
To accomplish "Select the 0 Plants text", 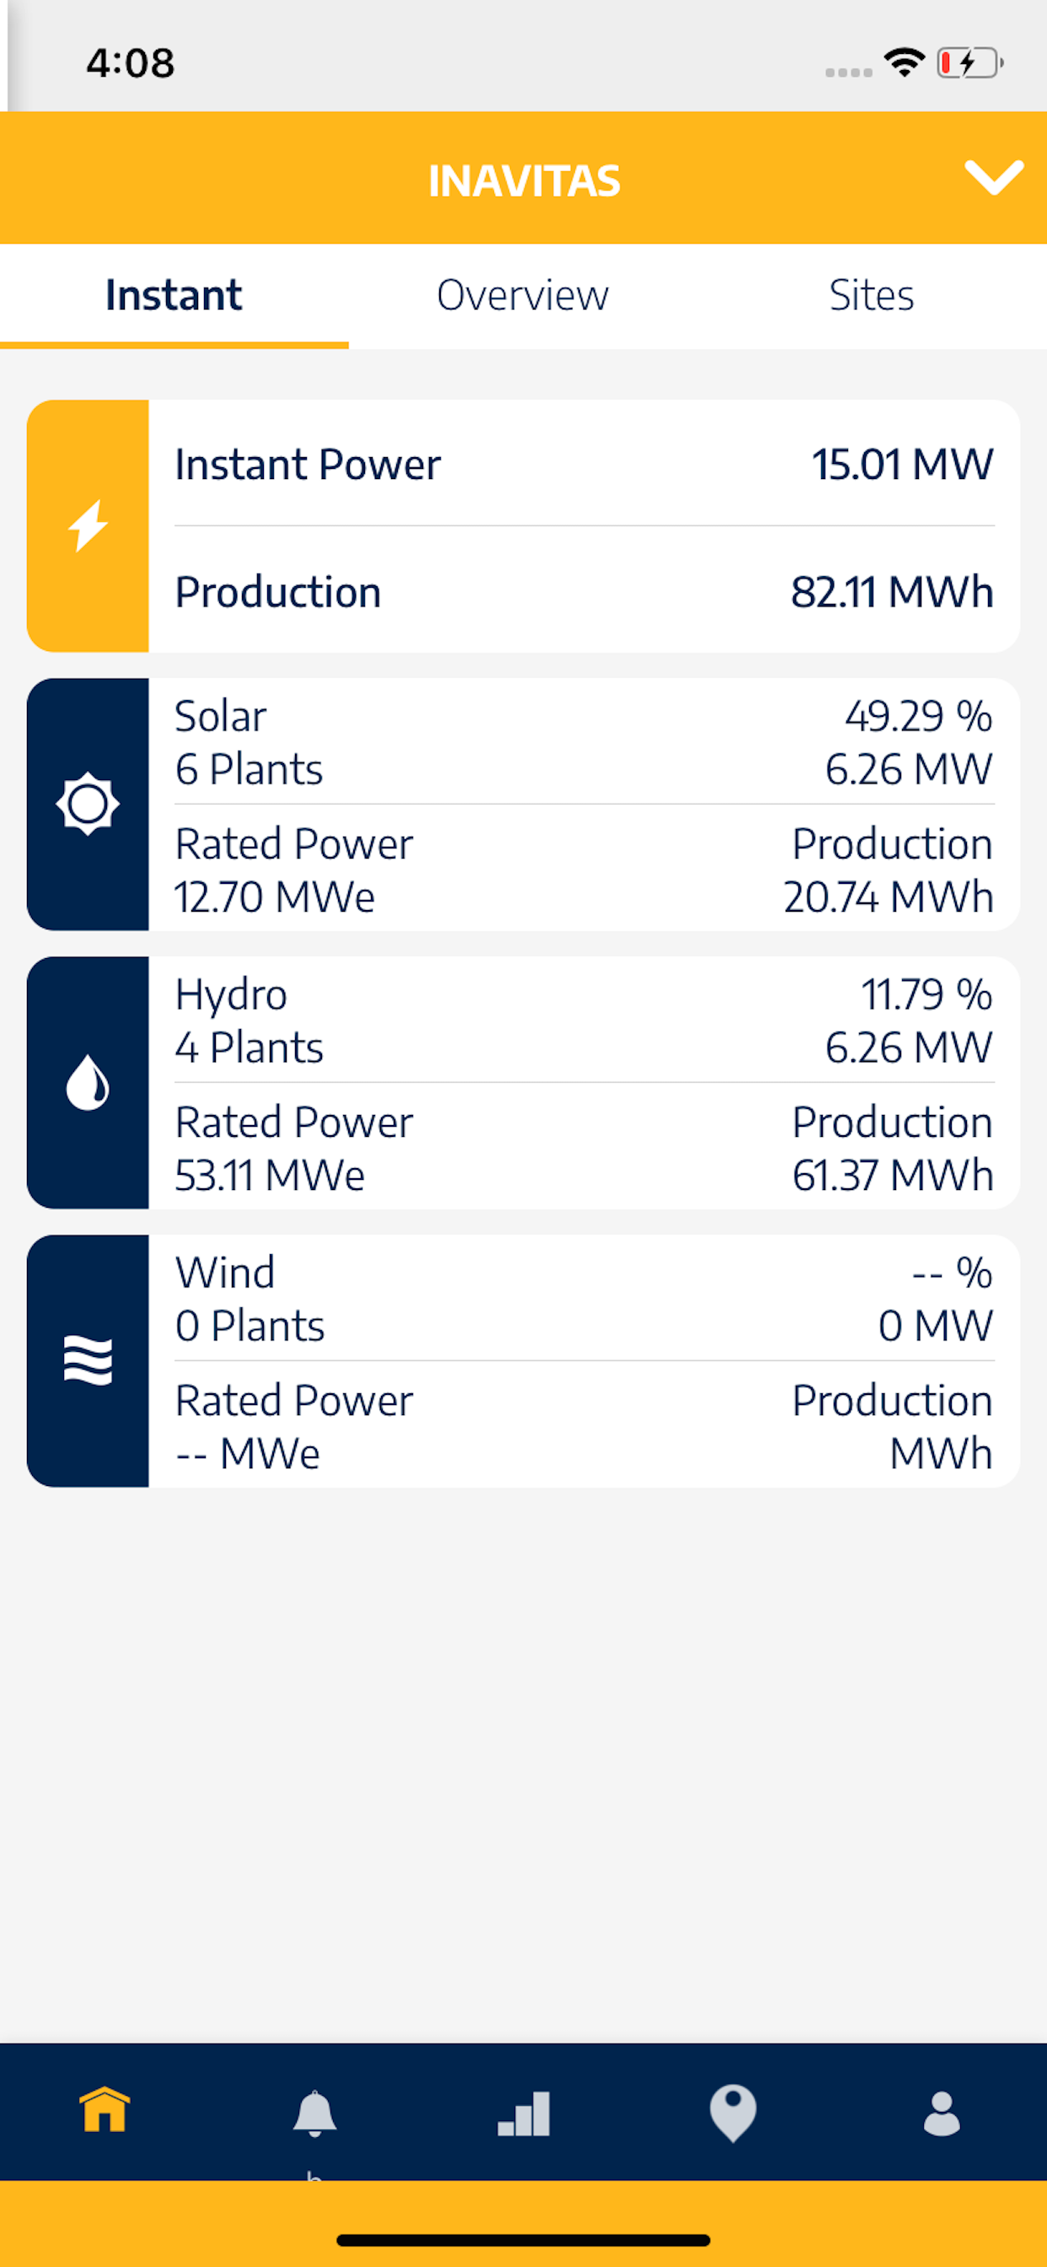I will click(x=250, y=1325).
